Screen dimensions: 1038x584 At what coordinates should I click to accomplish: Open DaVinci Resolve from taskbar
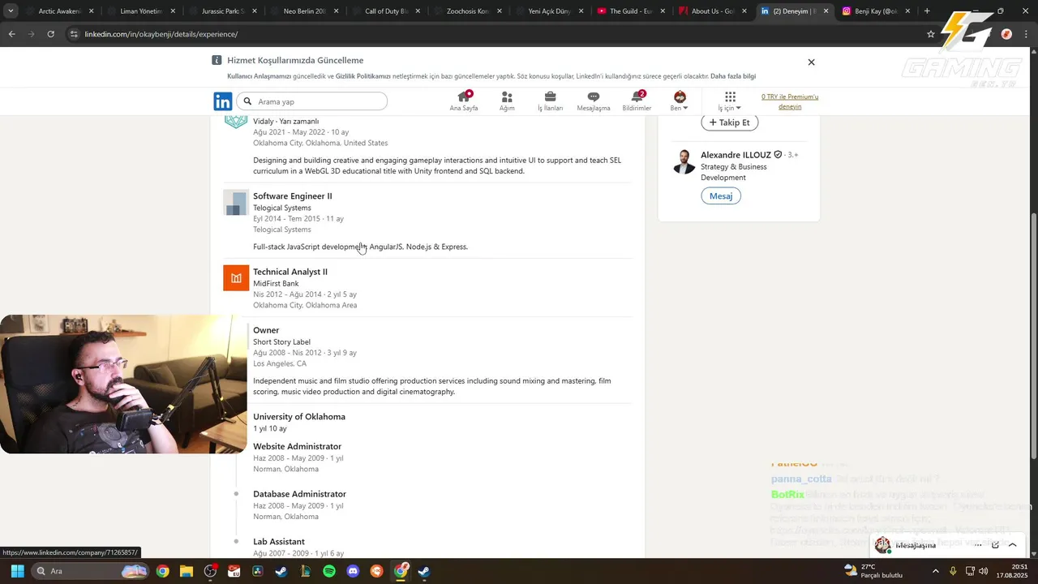(x=258, y=571)
